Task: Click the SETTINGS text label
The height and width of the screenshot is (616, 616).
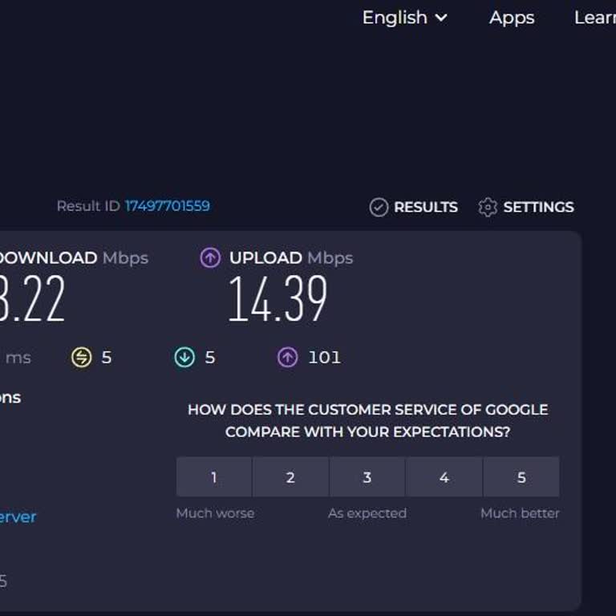Action: tap(538, 208)
